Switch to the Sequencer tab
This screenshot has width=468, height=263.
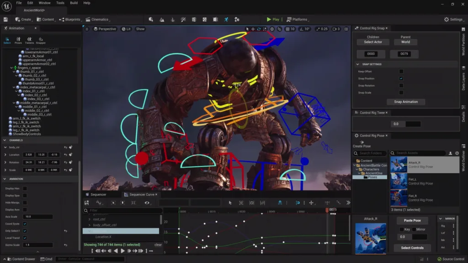96,195
